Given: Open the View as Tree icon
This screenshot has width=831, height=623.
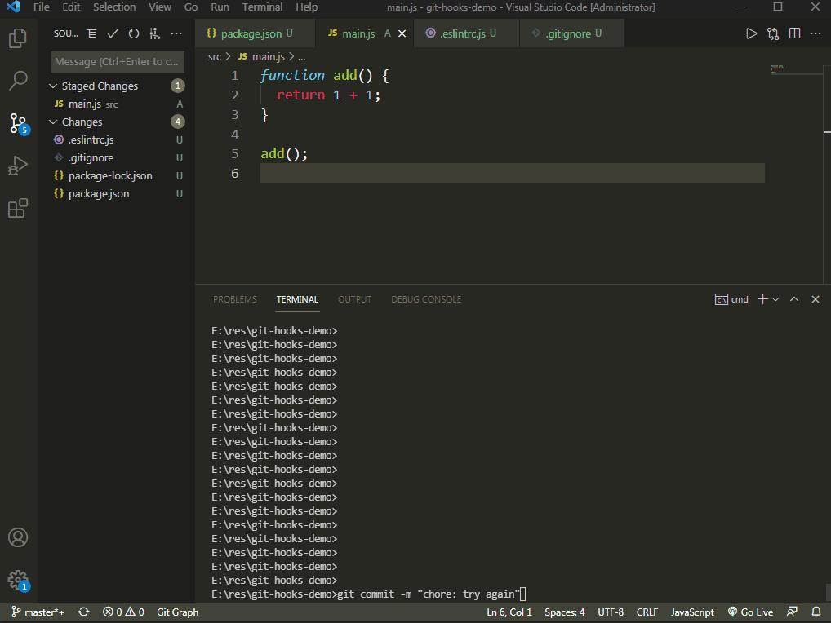Looking at the screenshot, I should click(91, 33).
